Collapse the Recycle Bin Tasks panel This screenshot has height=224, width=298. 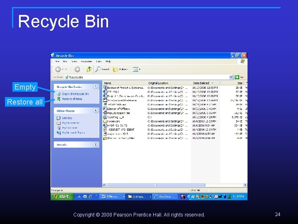[x=96, y=87]
